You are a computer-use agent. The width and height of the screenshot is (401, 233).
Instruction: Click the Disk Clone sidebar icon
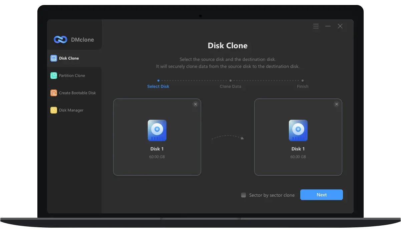point(54,58)
